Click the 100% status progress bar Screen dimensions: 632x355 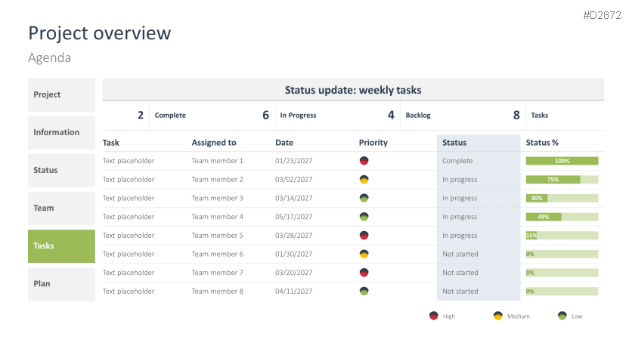pos(562,161)
